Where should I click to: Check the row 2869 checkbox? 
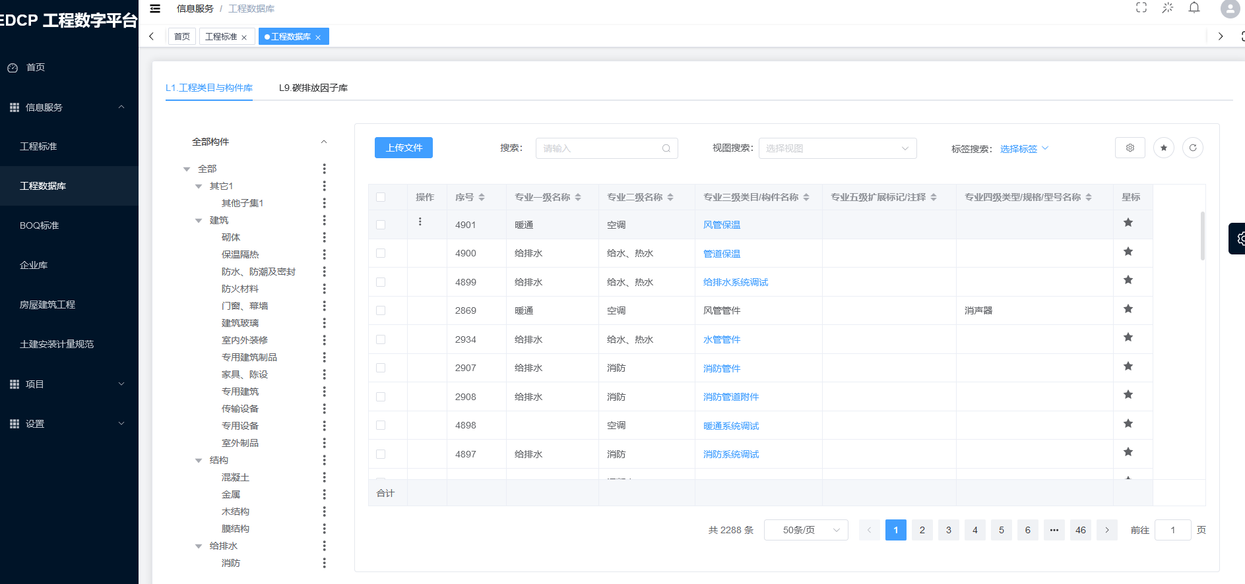381,310
